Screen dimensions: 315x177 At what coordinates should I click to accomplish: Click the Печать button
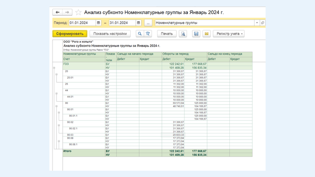coord(167,33)
